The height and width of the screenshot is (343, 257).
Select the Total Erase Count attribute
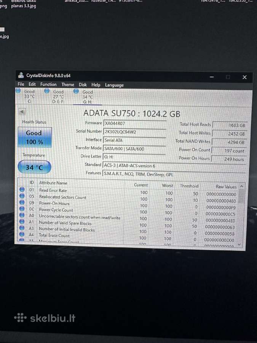[x=54, y=236]
